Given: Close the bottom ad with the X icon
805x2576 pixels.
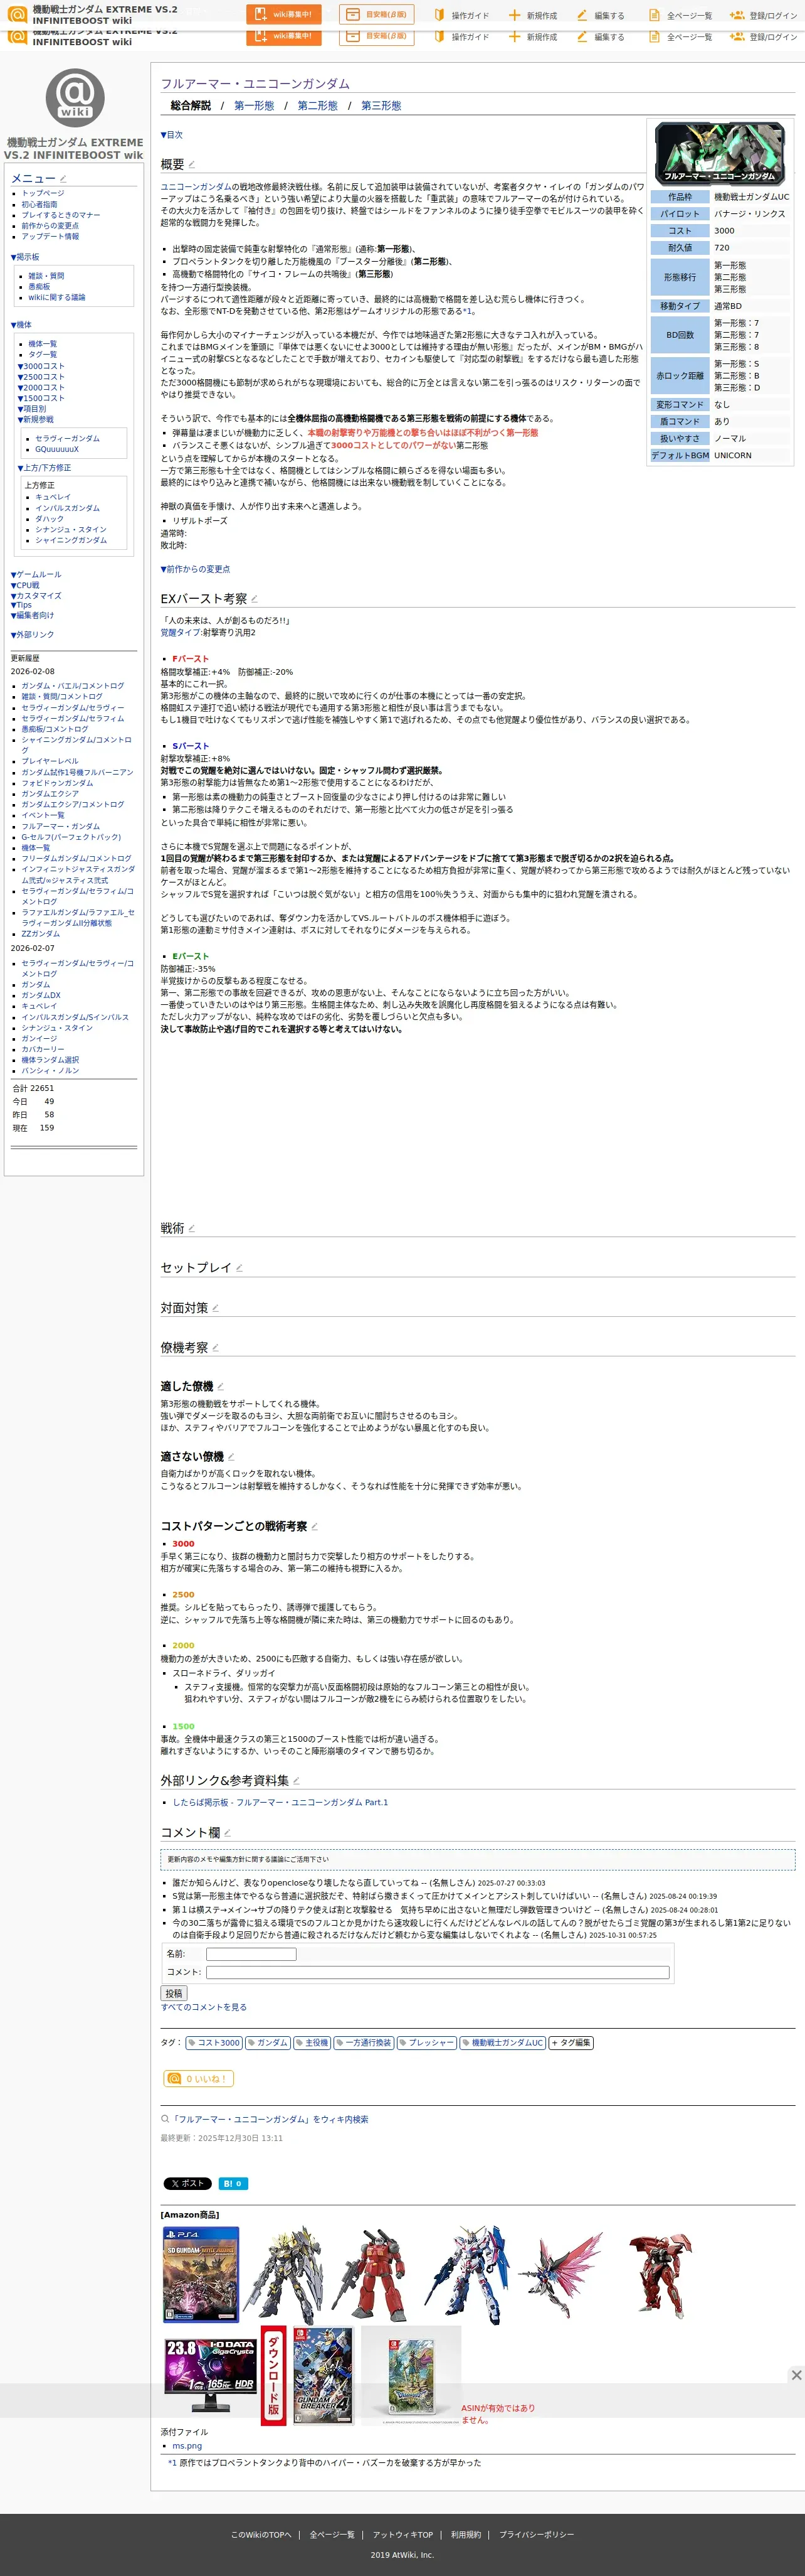Looking at the screenshot, I should (796, 2375).
